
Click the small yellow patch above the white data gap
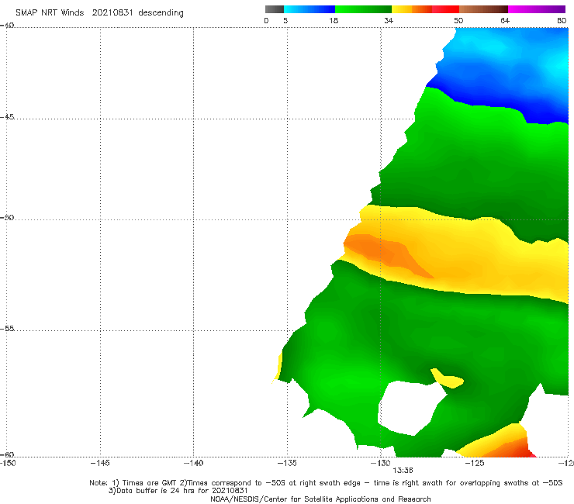(448, 379)
